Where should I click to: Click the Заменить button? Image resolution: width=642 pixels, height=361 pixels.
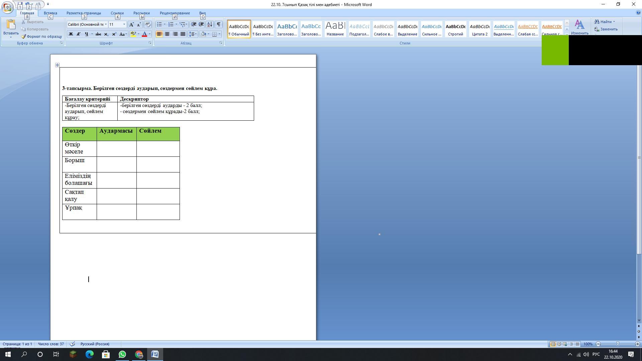tap(606, 29)
